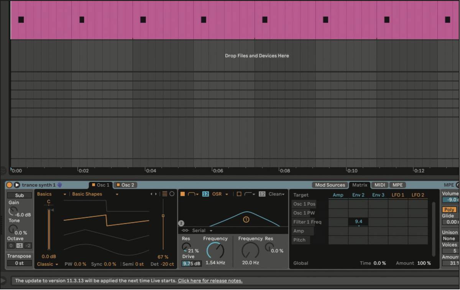Click here for release notes link
The width and height of the screenshot is (460, 290).
pos(210,281)
